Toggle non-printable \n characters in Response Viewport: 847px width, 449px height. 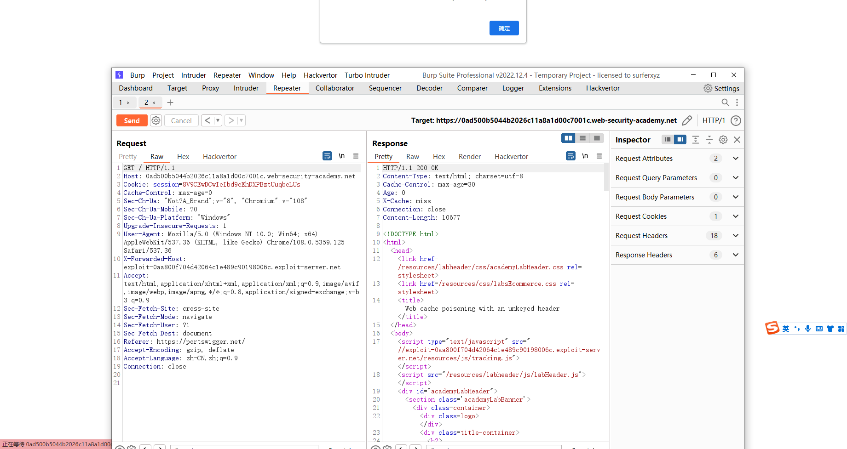pos(585,156)
